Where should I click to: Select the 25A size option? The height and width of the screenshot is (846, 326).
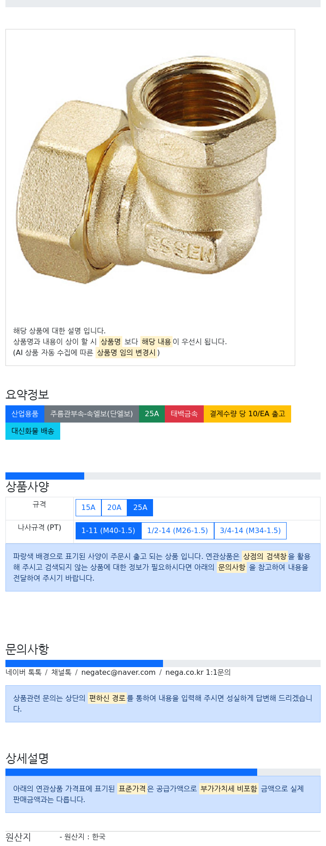(140, 508)
